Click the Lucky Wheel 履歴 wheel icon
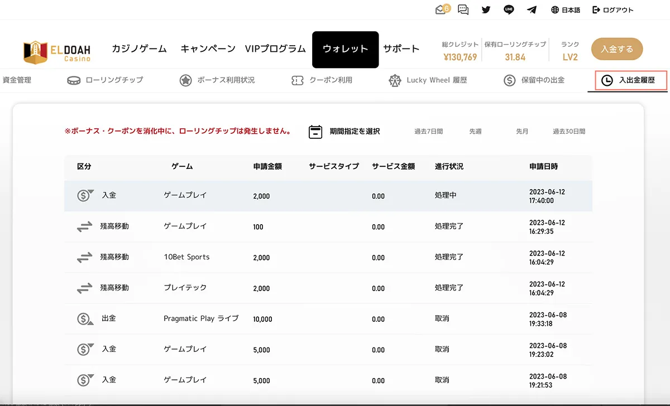This screenshot has height=406, width=670. [395, 80]
